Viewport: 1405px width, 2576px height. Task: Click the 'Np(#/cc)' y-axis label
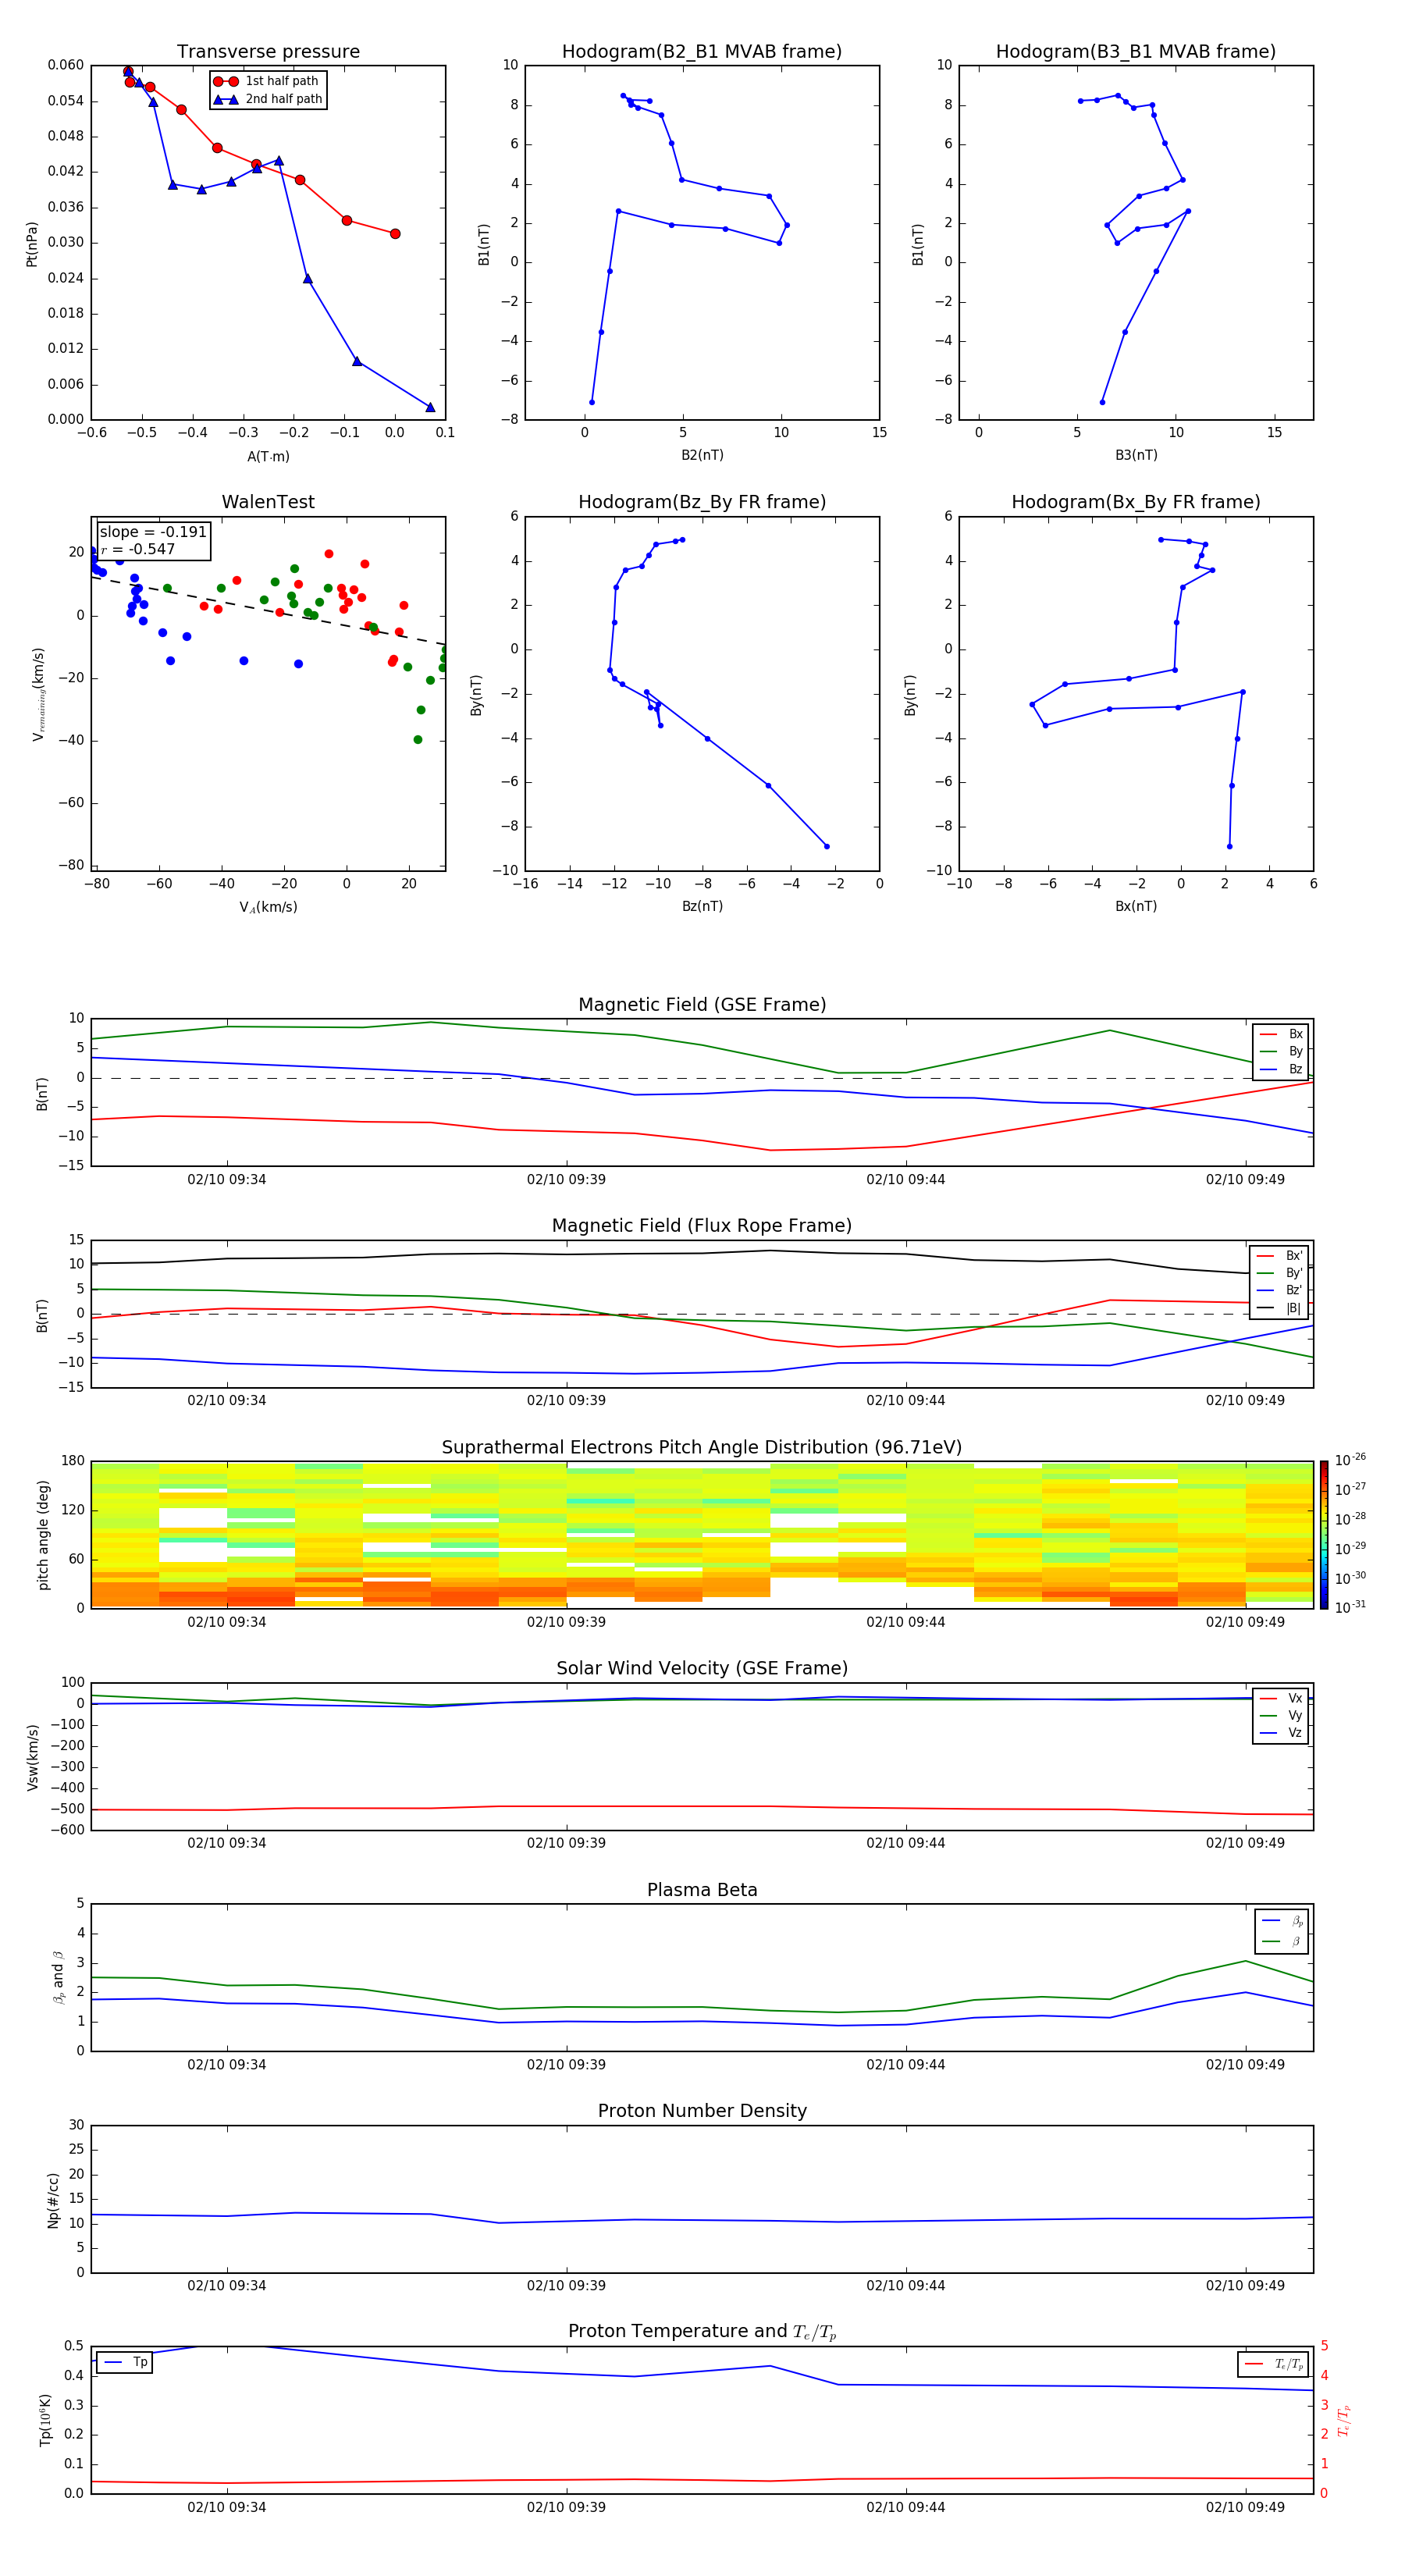(53, 2199)
